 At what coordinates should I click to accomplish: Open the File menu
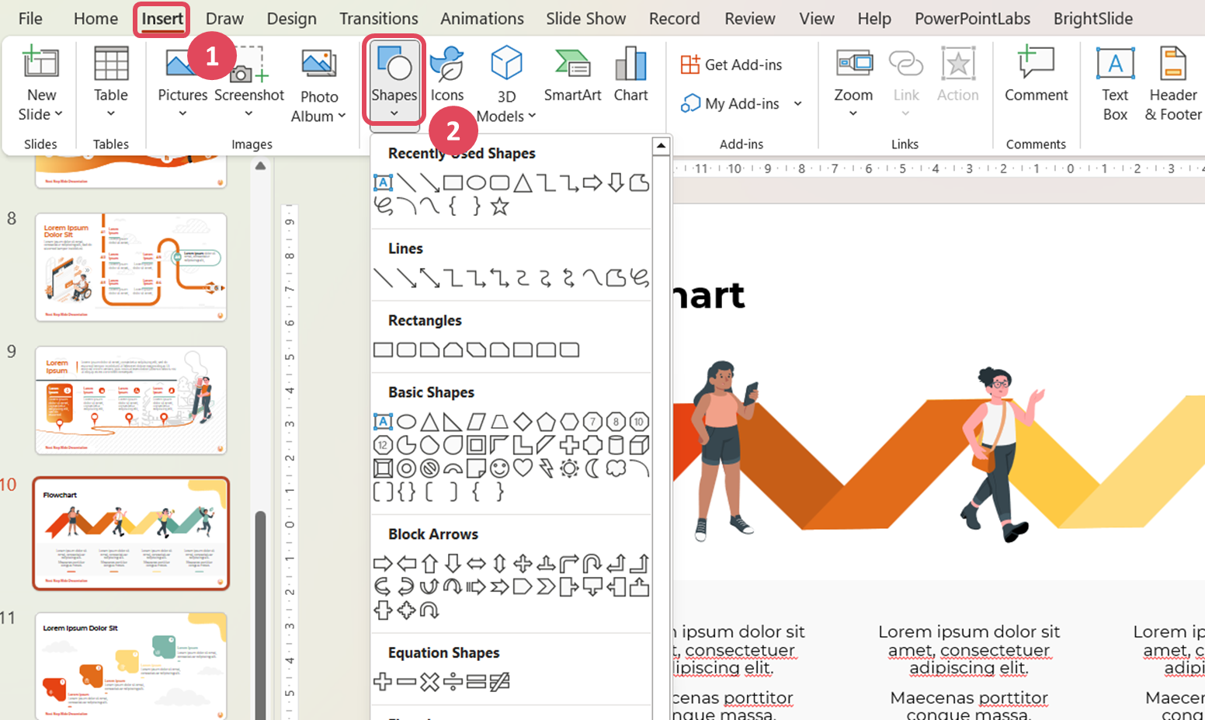[30, 19]
